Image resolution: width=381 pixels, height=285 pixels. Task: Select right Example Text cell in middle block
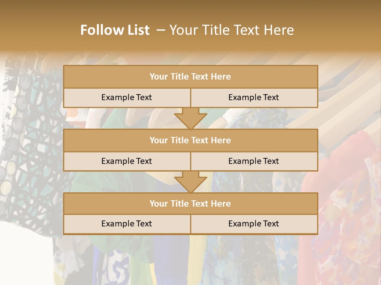tap(254, 161)
